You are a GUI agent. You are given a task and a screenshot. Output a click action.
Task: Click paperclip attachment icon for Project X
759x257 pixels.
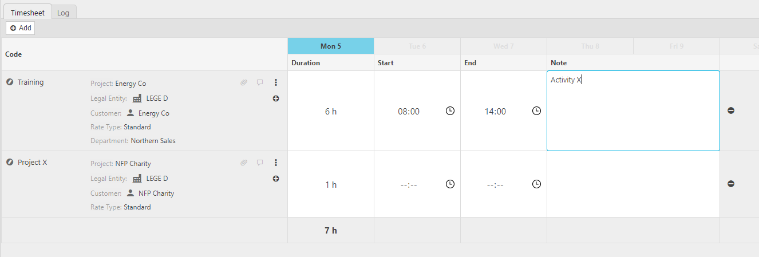[x=244, y=163]
